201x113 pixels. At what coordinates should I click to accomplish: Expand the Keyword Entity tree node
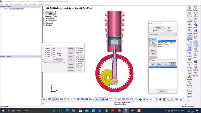tap(44, 17)
